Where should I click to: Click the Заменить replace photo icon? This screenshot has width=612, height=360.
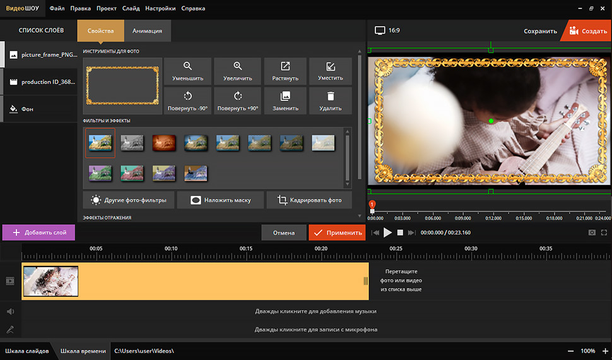pyautogui.click(x=285, y=97)
